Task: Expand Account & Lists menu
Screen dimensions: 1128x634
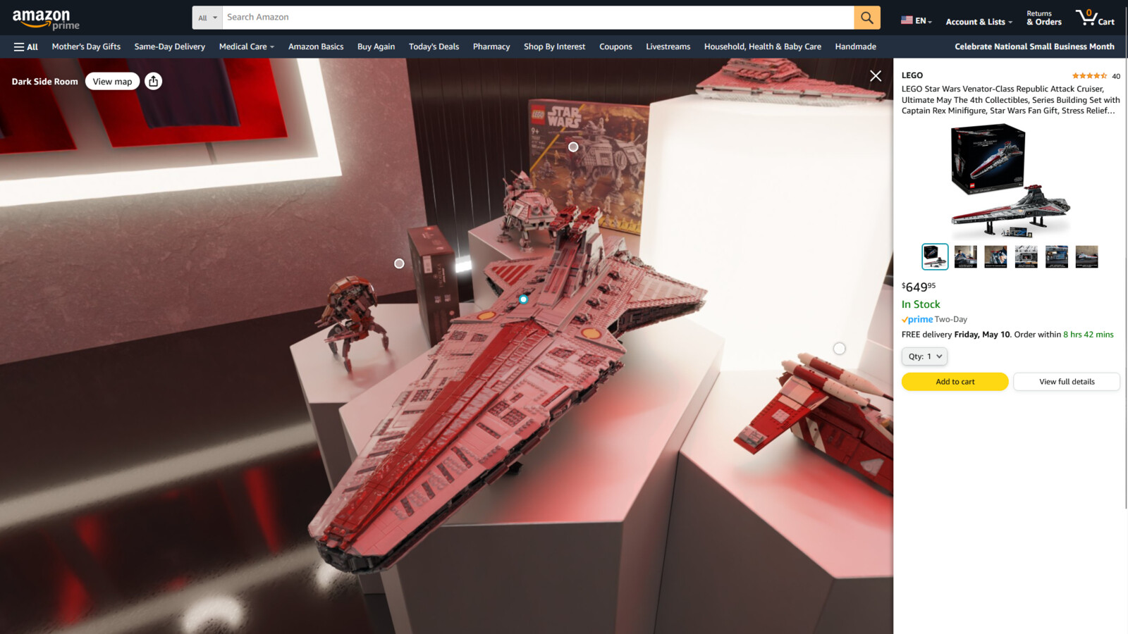Action: pos(979,22)
